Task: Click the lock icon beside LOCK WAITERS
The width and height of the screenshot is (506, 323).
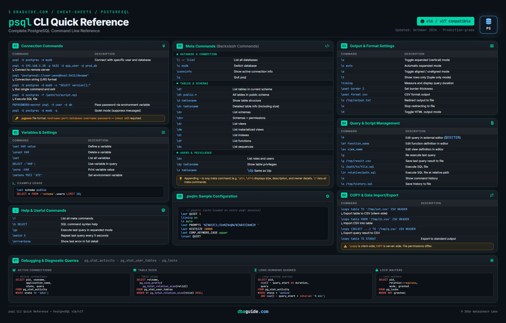Action: 377,270
